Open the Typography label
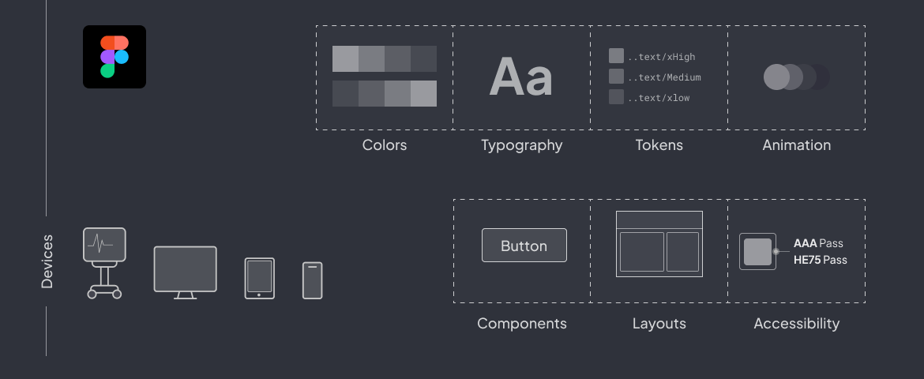The image size is (924, 379). point(521,145)
